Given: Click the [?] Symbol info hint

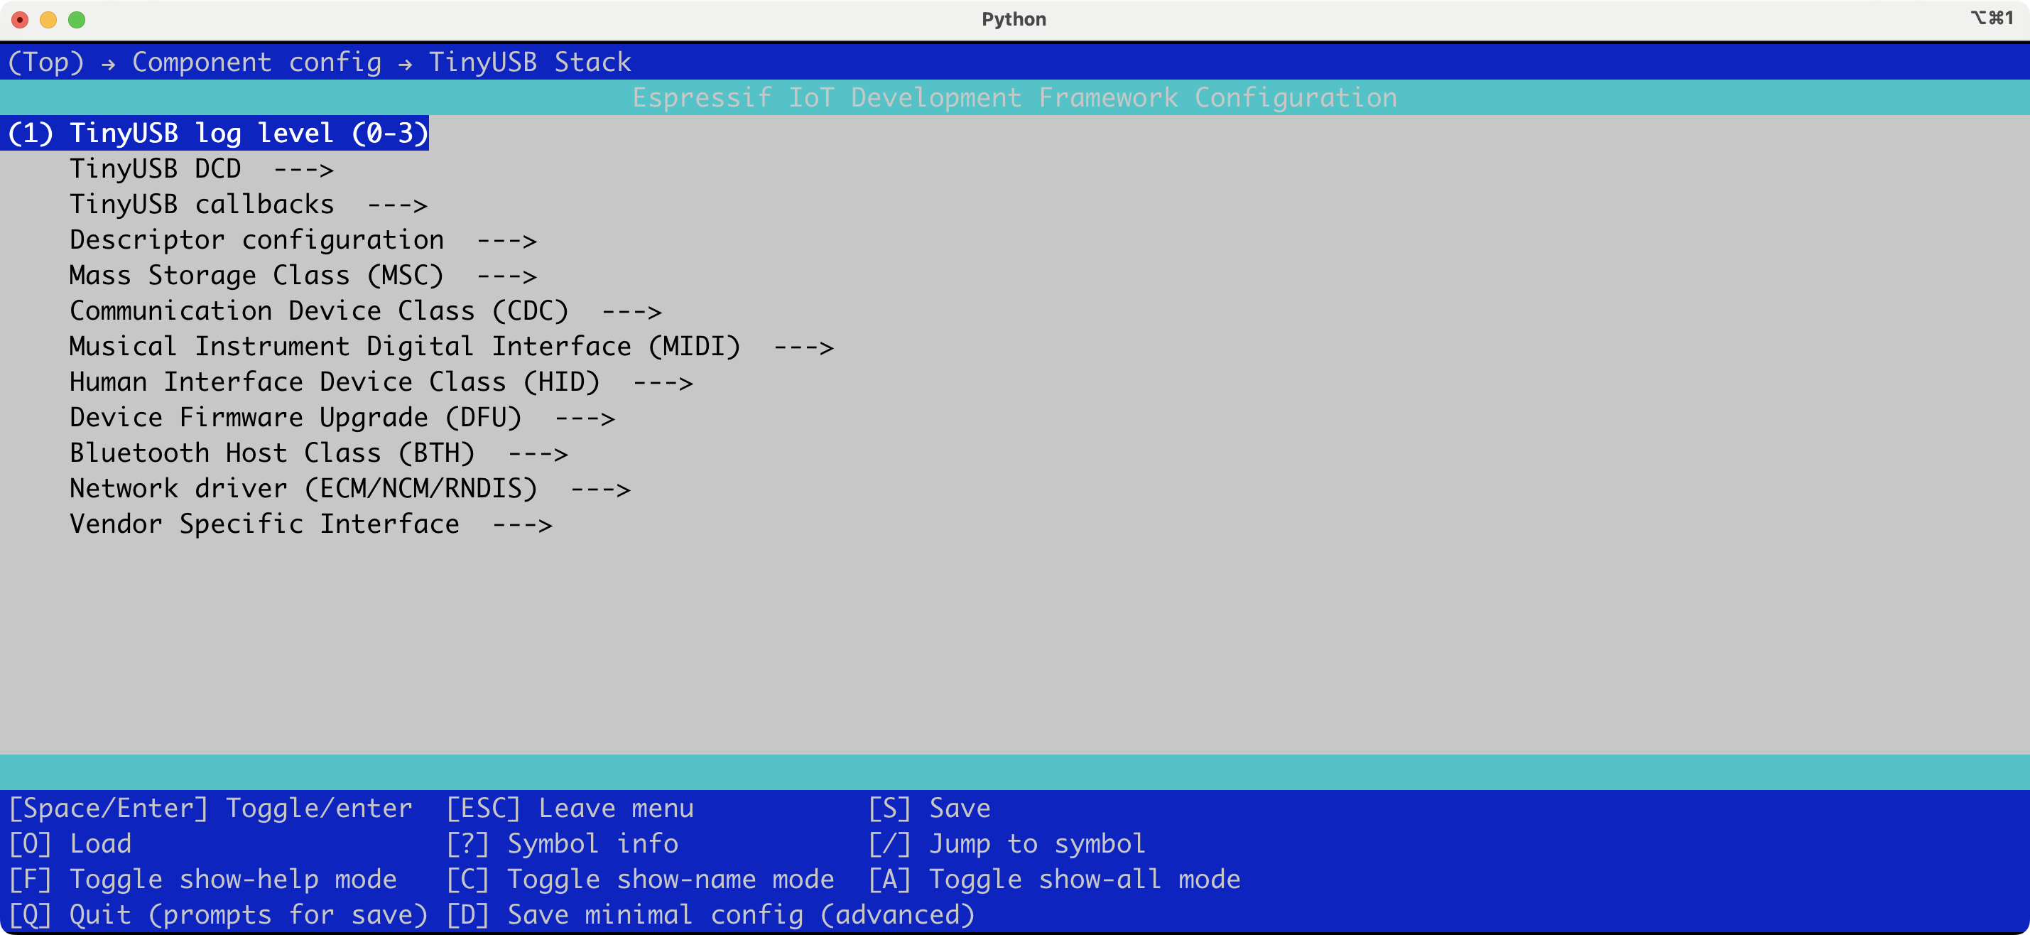Looking at the screenshot, I should tap(562, 843).
